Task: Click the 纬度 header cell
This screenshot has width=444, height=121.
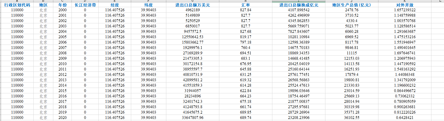Action: click(149, 5)
